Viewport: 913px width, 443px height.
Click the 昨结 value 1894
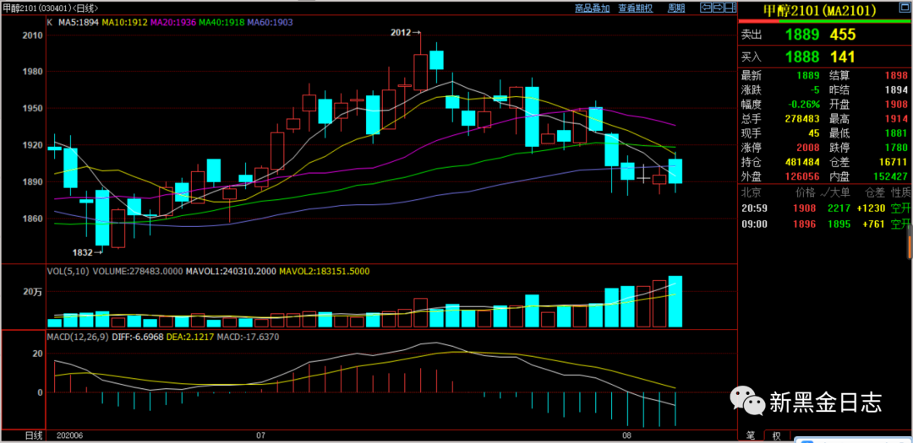(895, 90)
